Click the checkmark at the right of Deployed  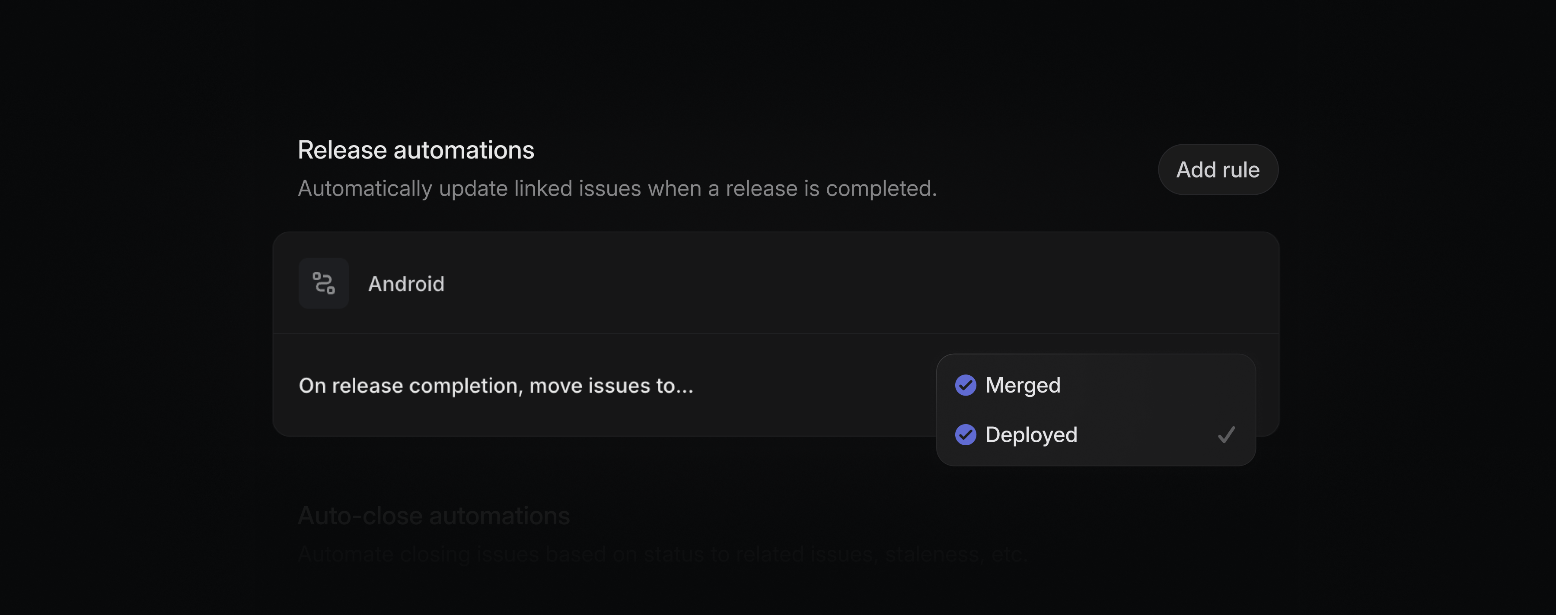pos(1226,434)
